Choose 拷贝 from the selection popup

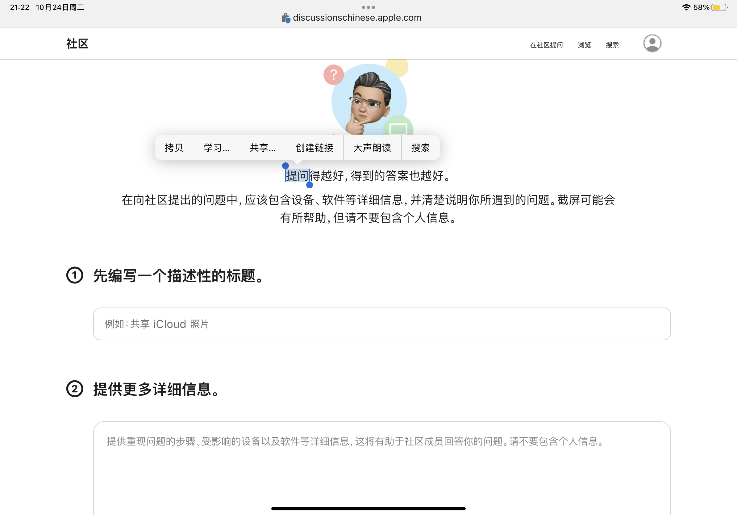click(174, 148)
